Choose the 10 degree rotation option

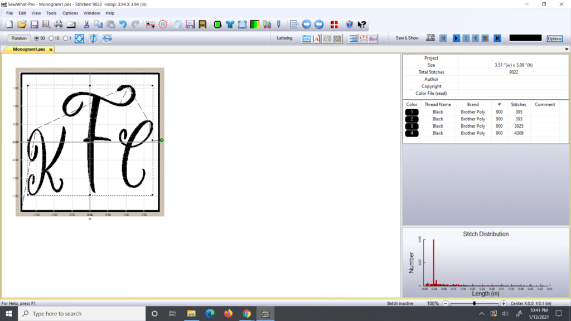pyautogui.click(x=51, y=38)
